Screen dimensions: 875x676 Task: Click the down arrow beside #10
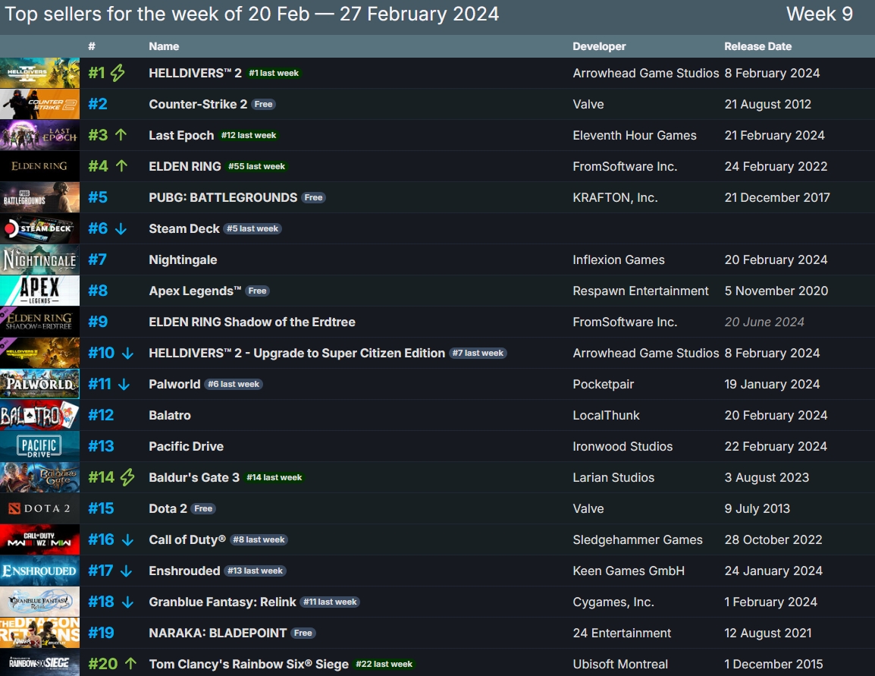pyautogui.click(x=128, y=354)
